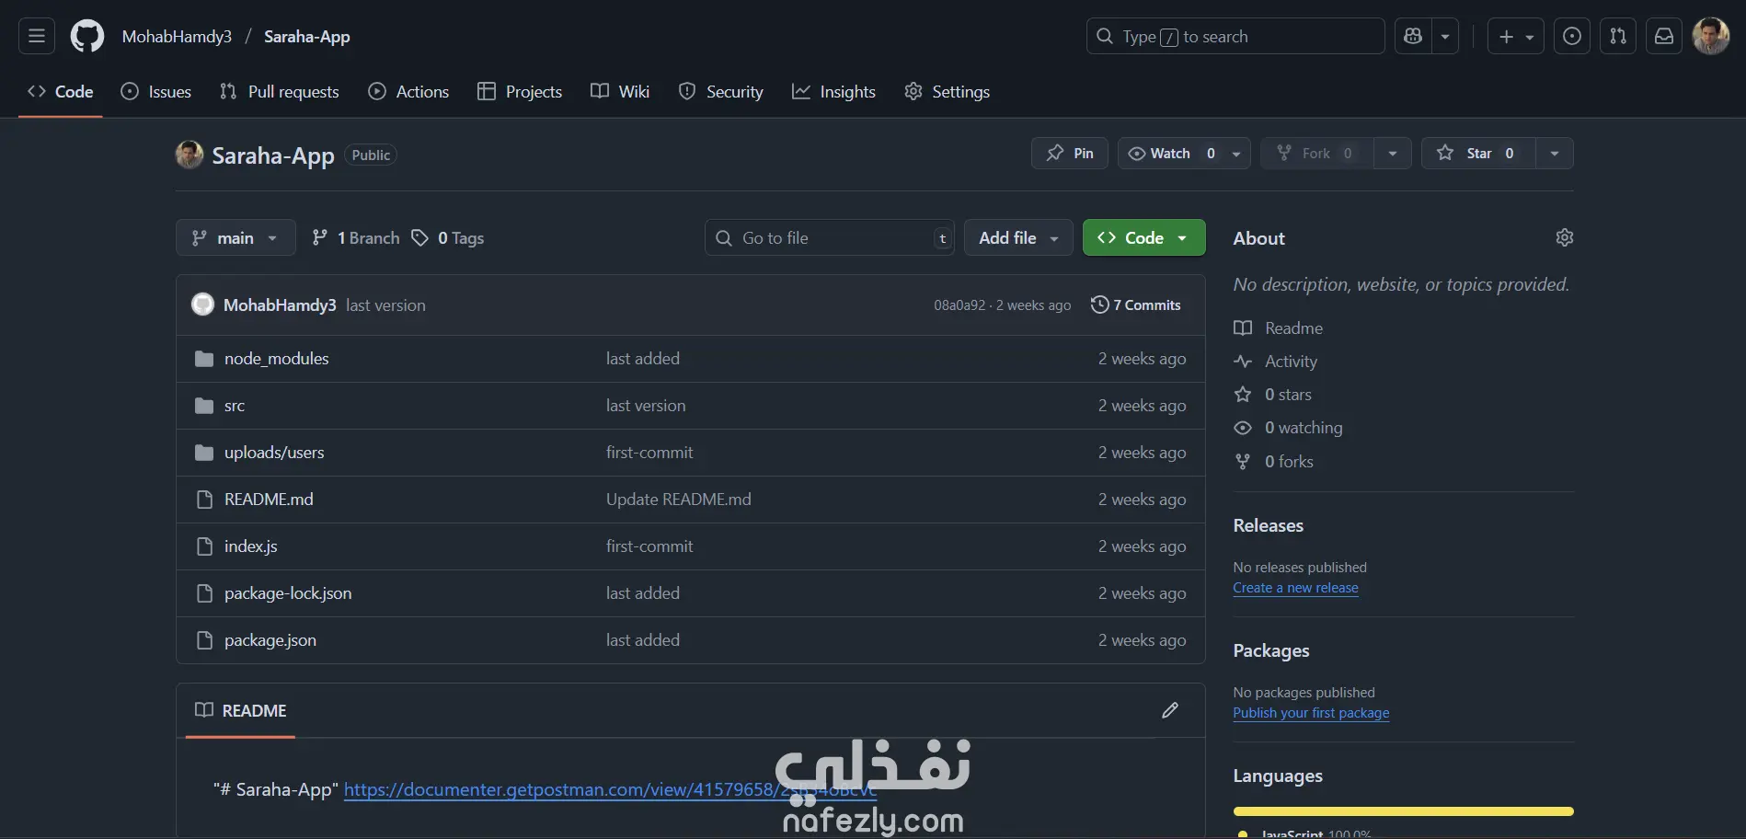Click the search box in the header
1746x839 pixels.
(x=1235, y=36)
